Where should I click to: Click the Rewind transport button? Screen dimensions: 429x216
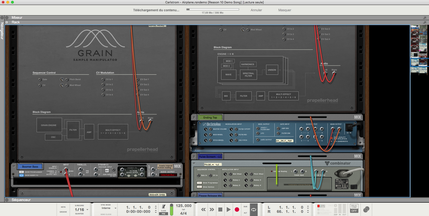tap(204, 210)
